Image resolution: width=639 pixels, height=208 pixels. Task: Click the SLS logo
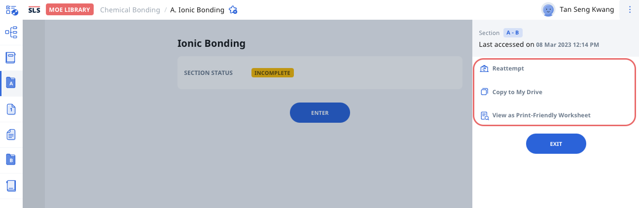point(34,10)
